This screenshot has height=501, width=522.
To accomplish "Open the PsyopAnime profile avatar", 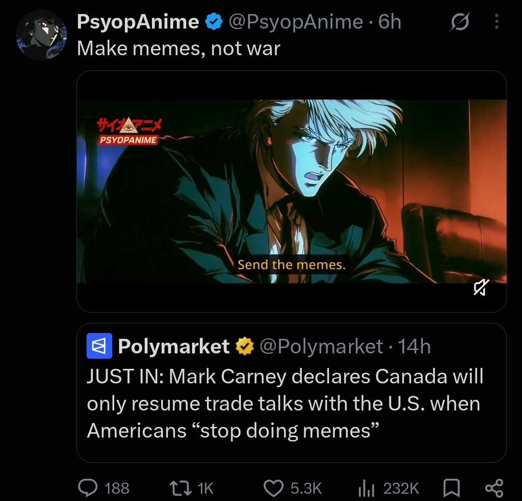I will click(41, 35).
